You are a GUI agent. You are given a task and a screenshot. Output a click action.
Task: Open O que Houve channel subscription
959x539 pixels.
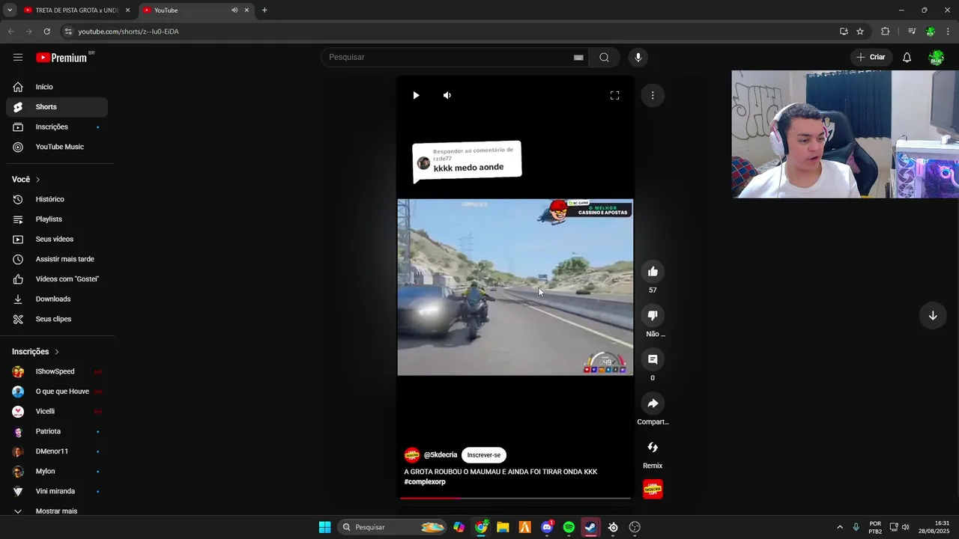pos(57,392)
